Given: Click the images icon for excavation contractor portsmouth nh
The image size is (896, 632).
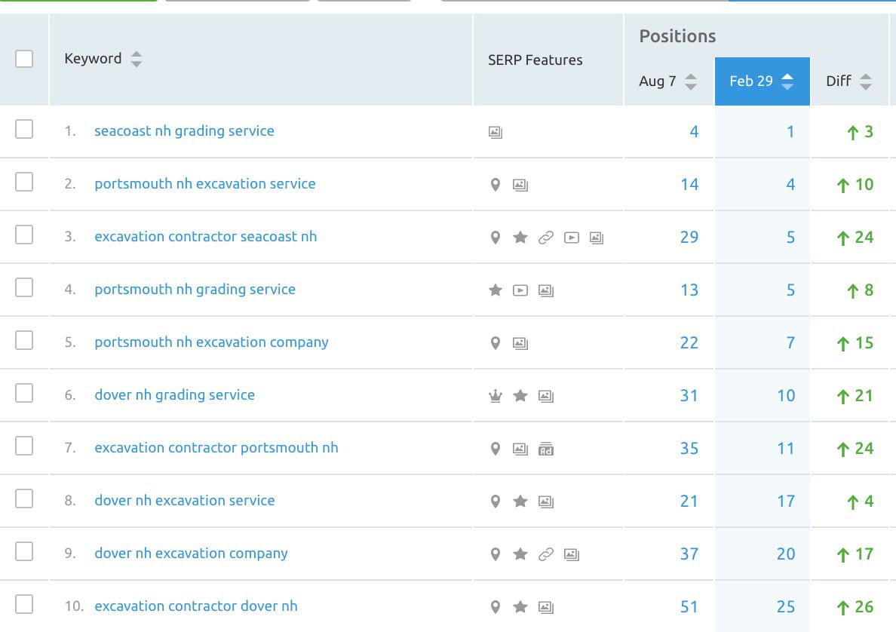Looking at the screenshot, I should [x=520, y=449].
